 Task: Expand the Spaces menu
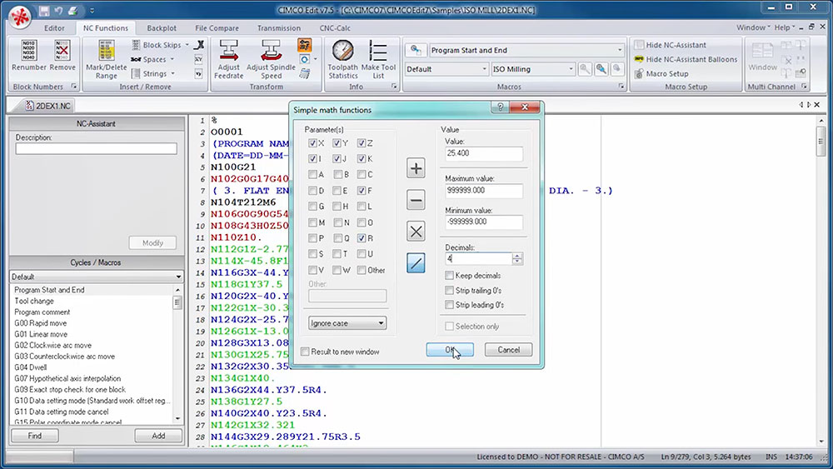click(172, 59)
